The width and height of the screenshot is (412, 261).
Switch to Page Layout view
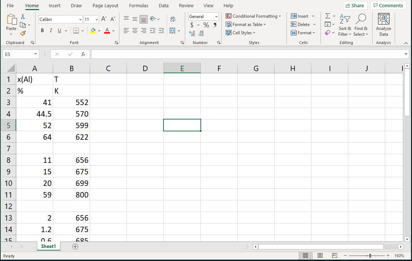pyautogui.click(x=320, y=256)
